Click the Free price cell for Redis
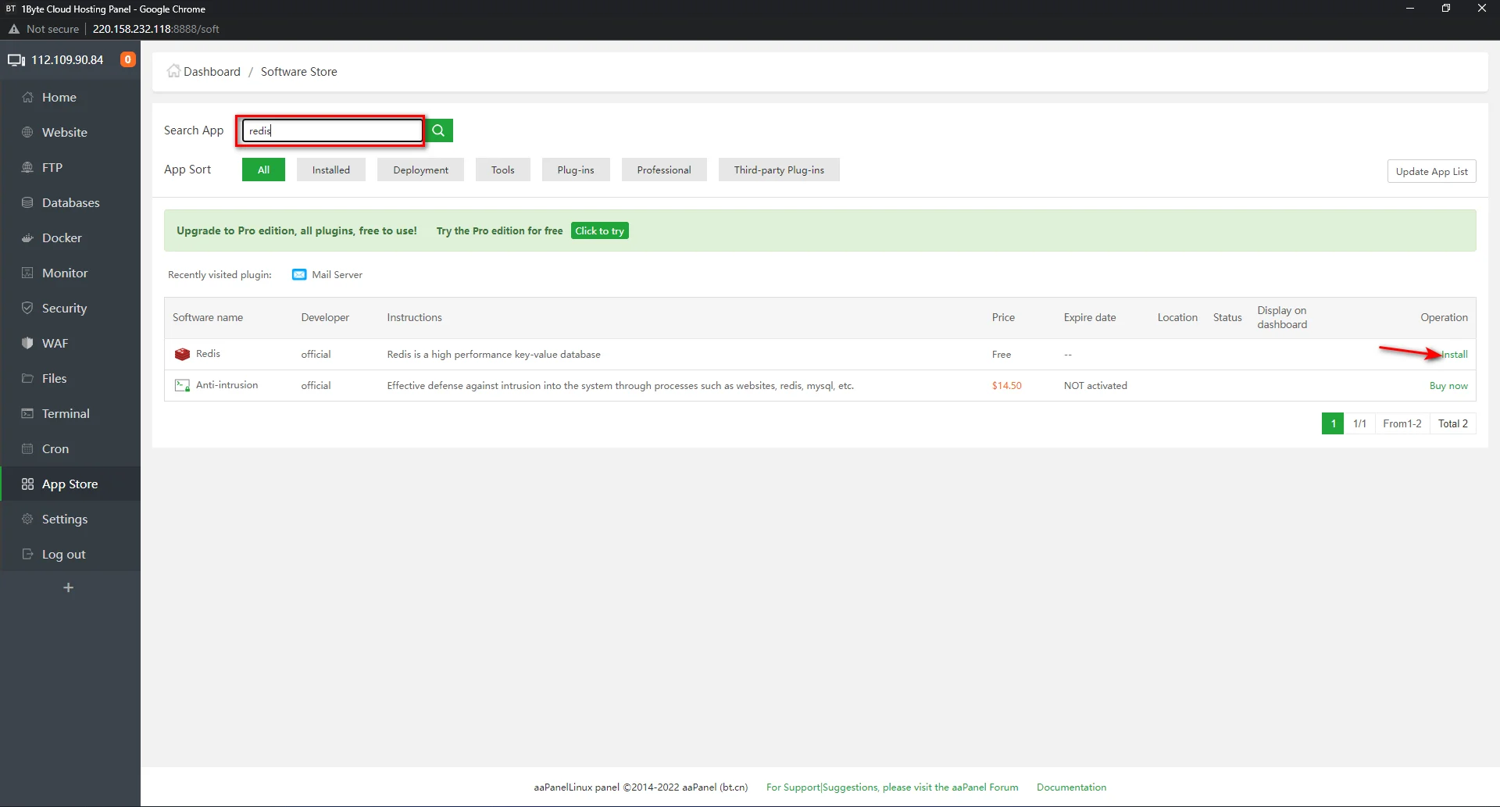Screen dimensions: 1500x807 (x=1002, y=355)
